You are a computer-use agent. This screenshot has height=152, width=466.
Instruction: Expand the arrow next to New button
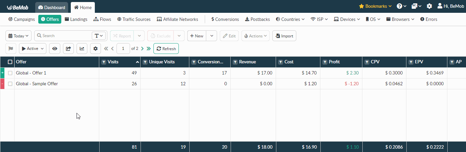point(212,36)
